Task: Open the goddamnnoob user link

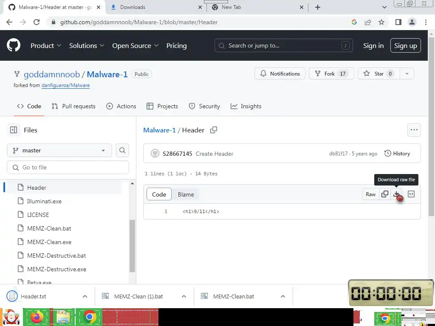Action: (52, 74)
